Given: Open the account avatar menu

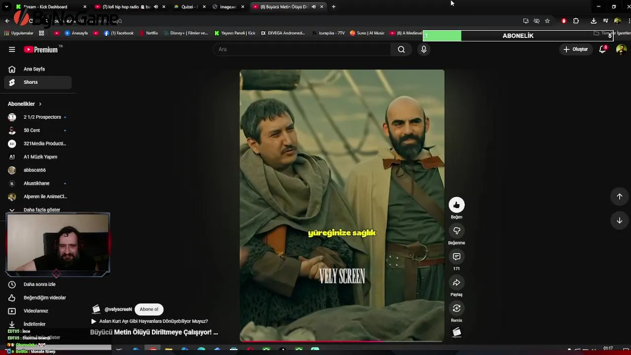Looking at the screenshot, I should point(621,49).
